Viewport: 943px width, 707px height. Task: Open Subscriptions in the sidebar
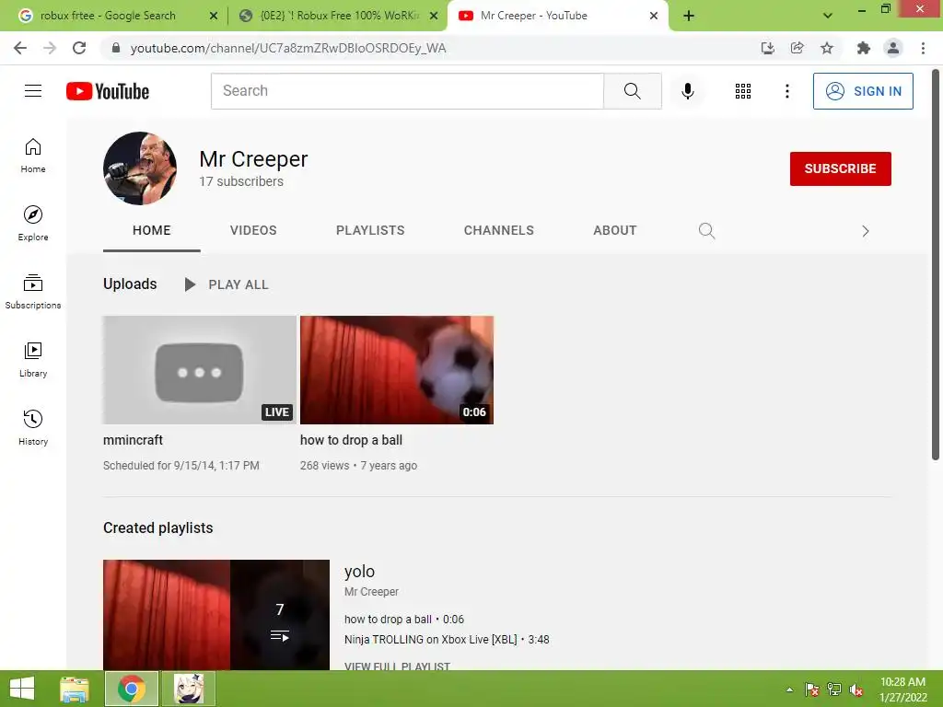point(33,292)
